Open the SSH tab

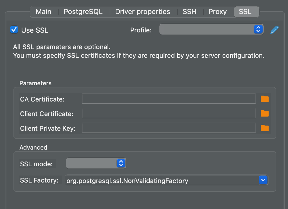(x=189, y=12)
